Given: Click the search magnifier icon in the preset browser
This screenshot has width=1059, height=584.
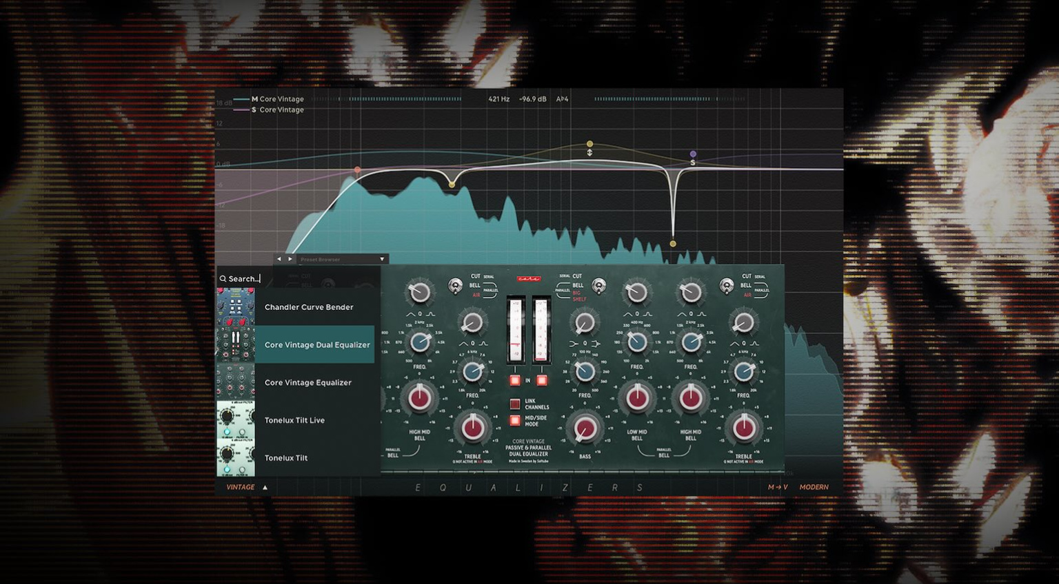Looking at the screenshot, I should point(223,278).
